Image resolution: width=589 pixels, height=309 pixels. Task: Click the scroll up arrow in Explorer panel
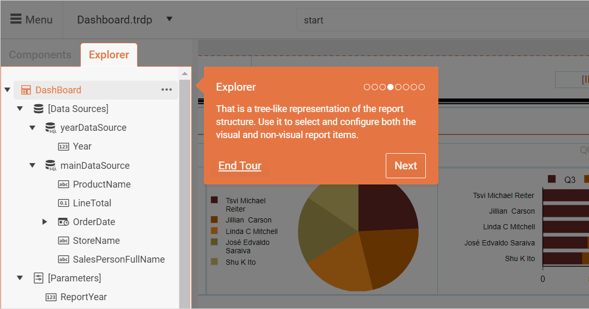click(x=185, y=73)
